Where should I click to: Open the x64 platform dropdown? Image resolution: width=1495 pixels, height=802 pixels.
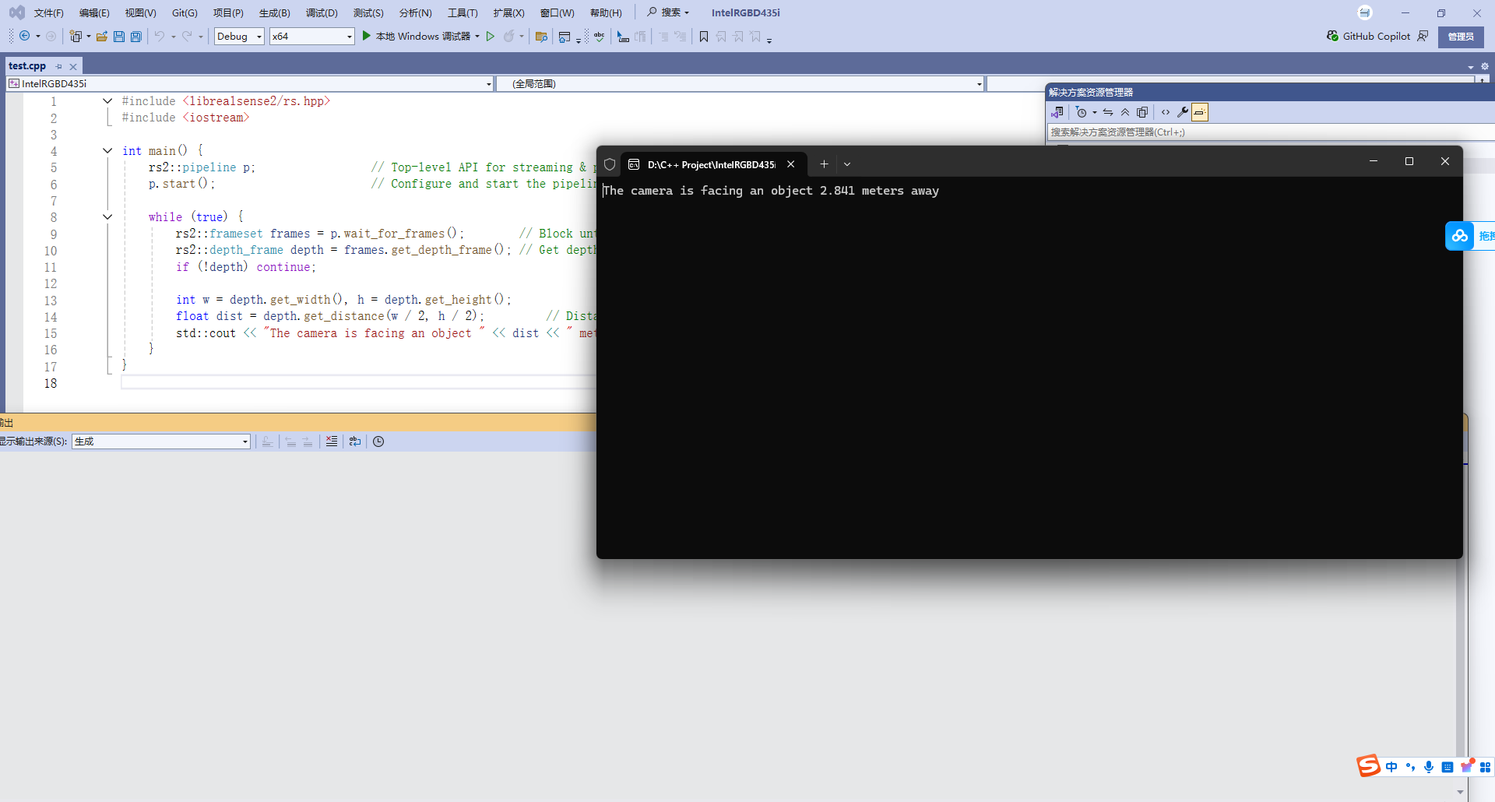311,36
